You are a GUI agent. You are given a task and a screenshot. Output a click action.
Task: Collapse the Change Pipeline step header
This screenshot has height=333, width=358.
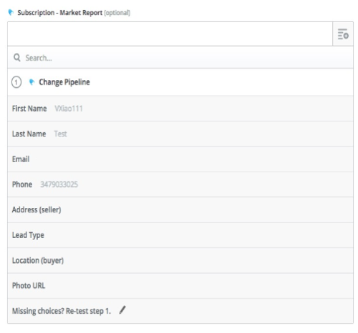pyautogui.click(x=180, y=82)
